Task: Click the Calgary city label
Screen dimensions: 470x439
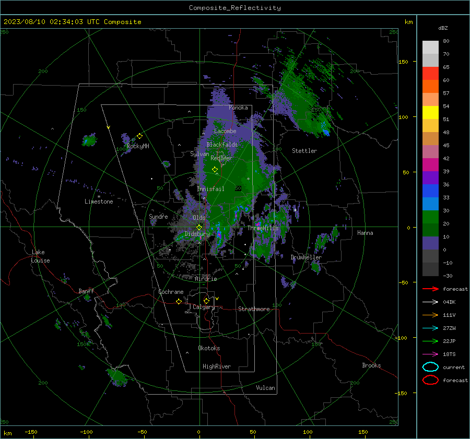Action: point(204,307)
